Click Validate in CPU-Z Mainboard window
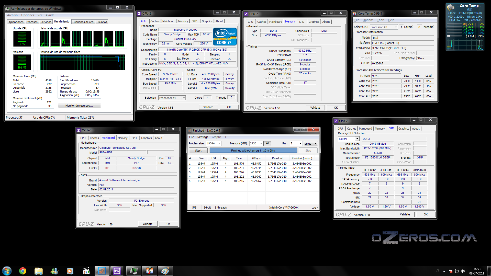The width and height of the screenshot is (491, 276). coord(148,224)
